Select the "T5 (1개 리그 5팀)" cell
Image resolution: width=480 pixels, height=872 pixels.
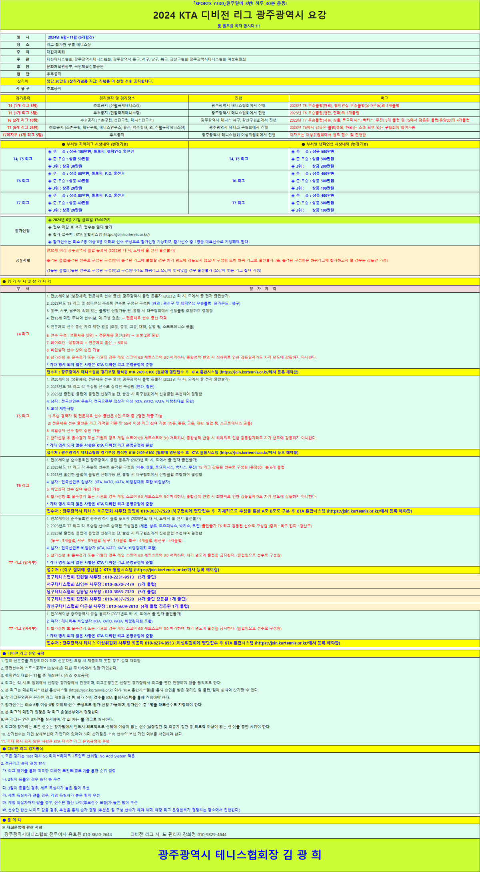click(x=23, y=113)
